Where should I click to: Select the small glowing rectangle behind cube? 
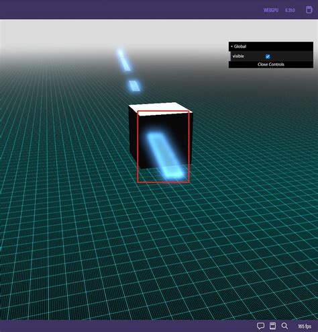[134, 86]
